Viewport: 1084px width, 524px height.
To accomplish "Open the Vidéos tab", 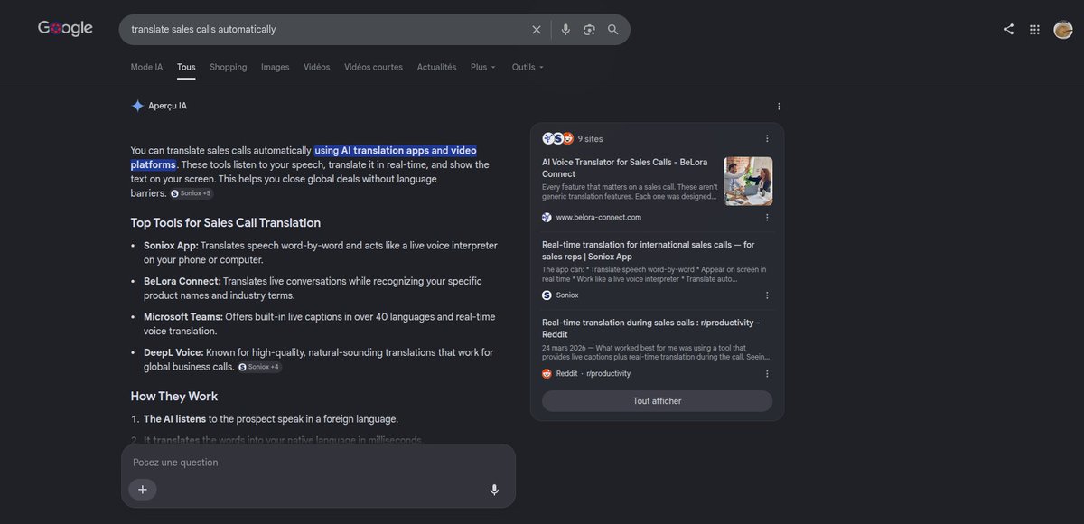I will point(317,67).
